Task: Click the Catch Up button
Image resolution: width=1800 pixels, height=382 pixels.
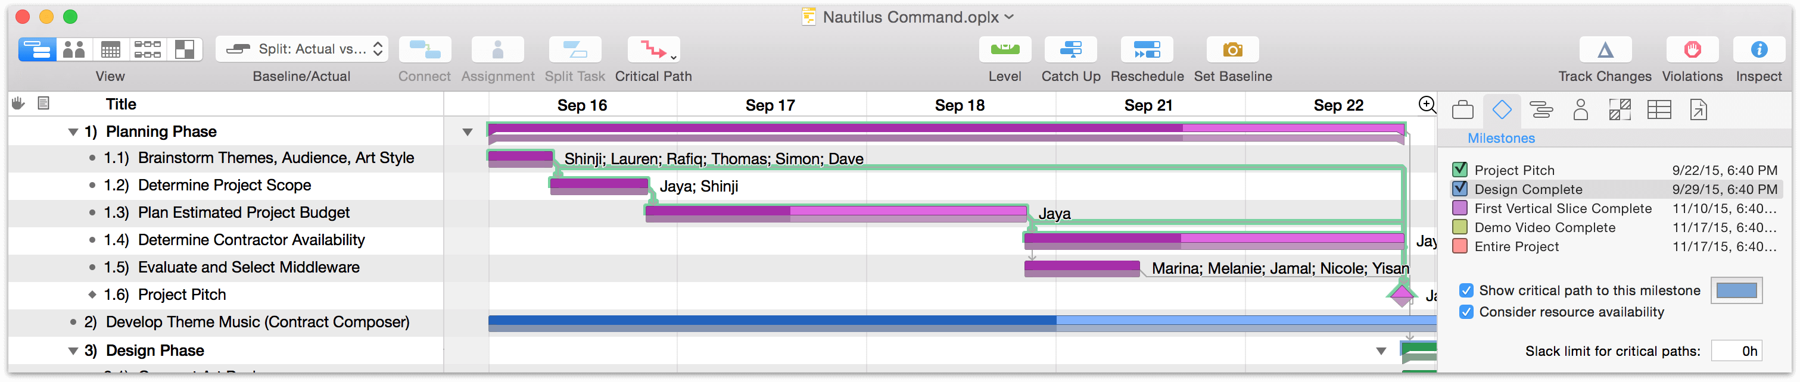Action: click(1070, 49)
